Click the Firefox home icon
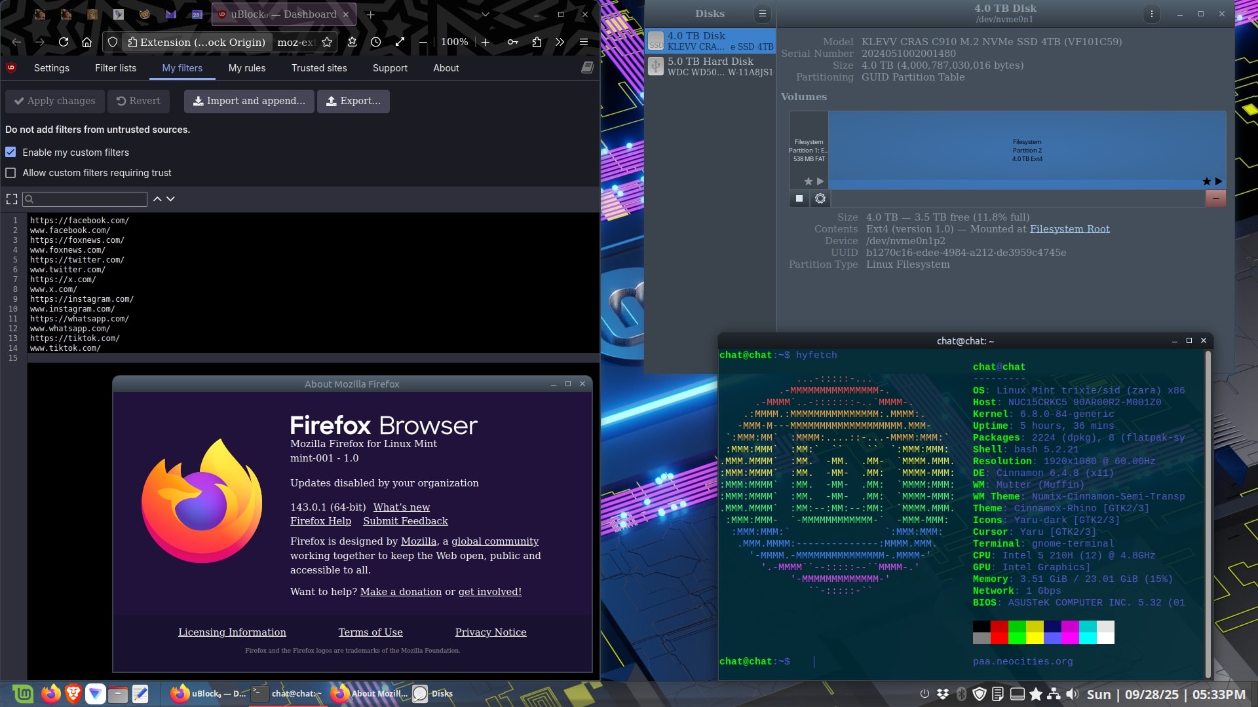This screenshot has width=1258, height=707. (x=86, y=42)
